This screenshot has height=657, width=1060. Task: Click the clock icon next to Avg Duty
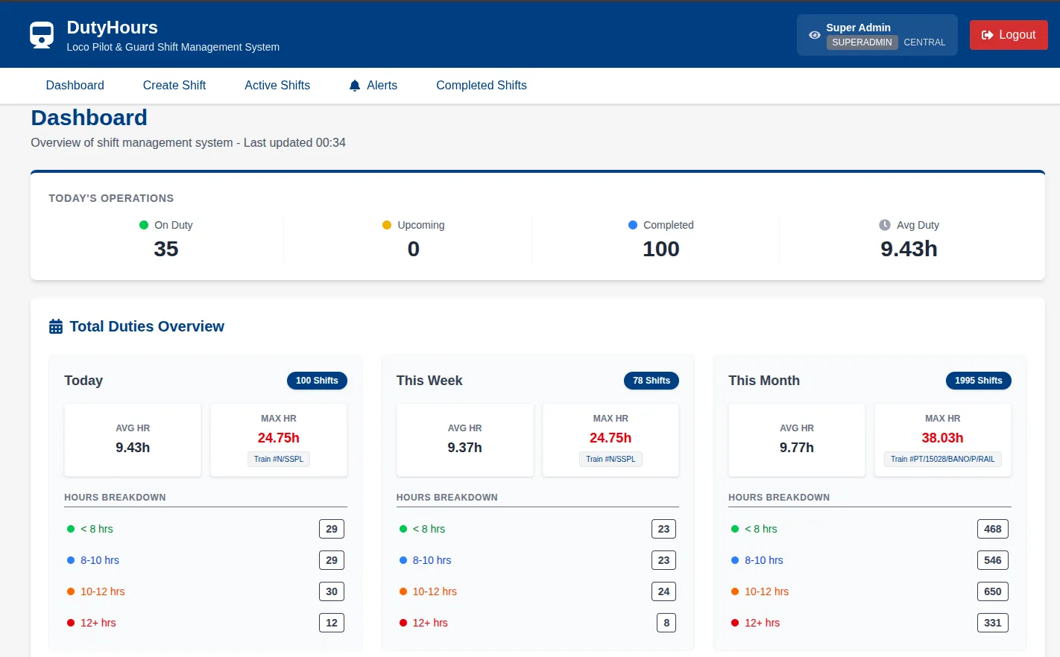[885, 225]
